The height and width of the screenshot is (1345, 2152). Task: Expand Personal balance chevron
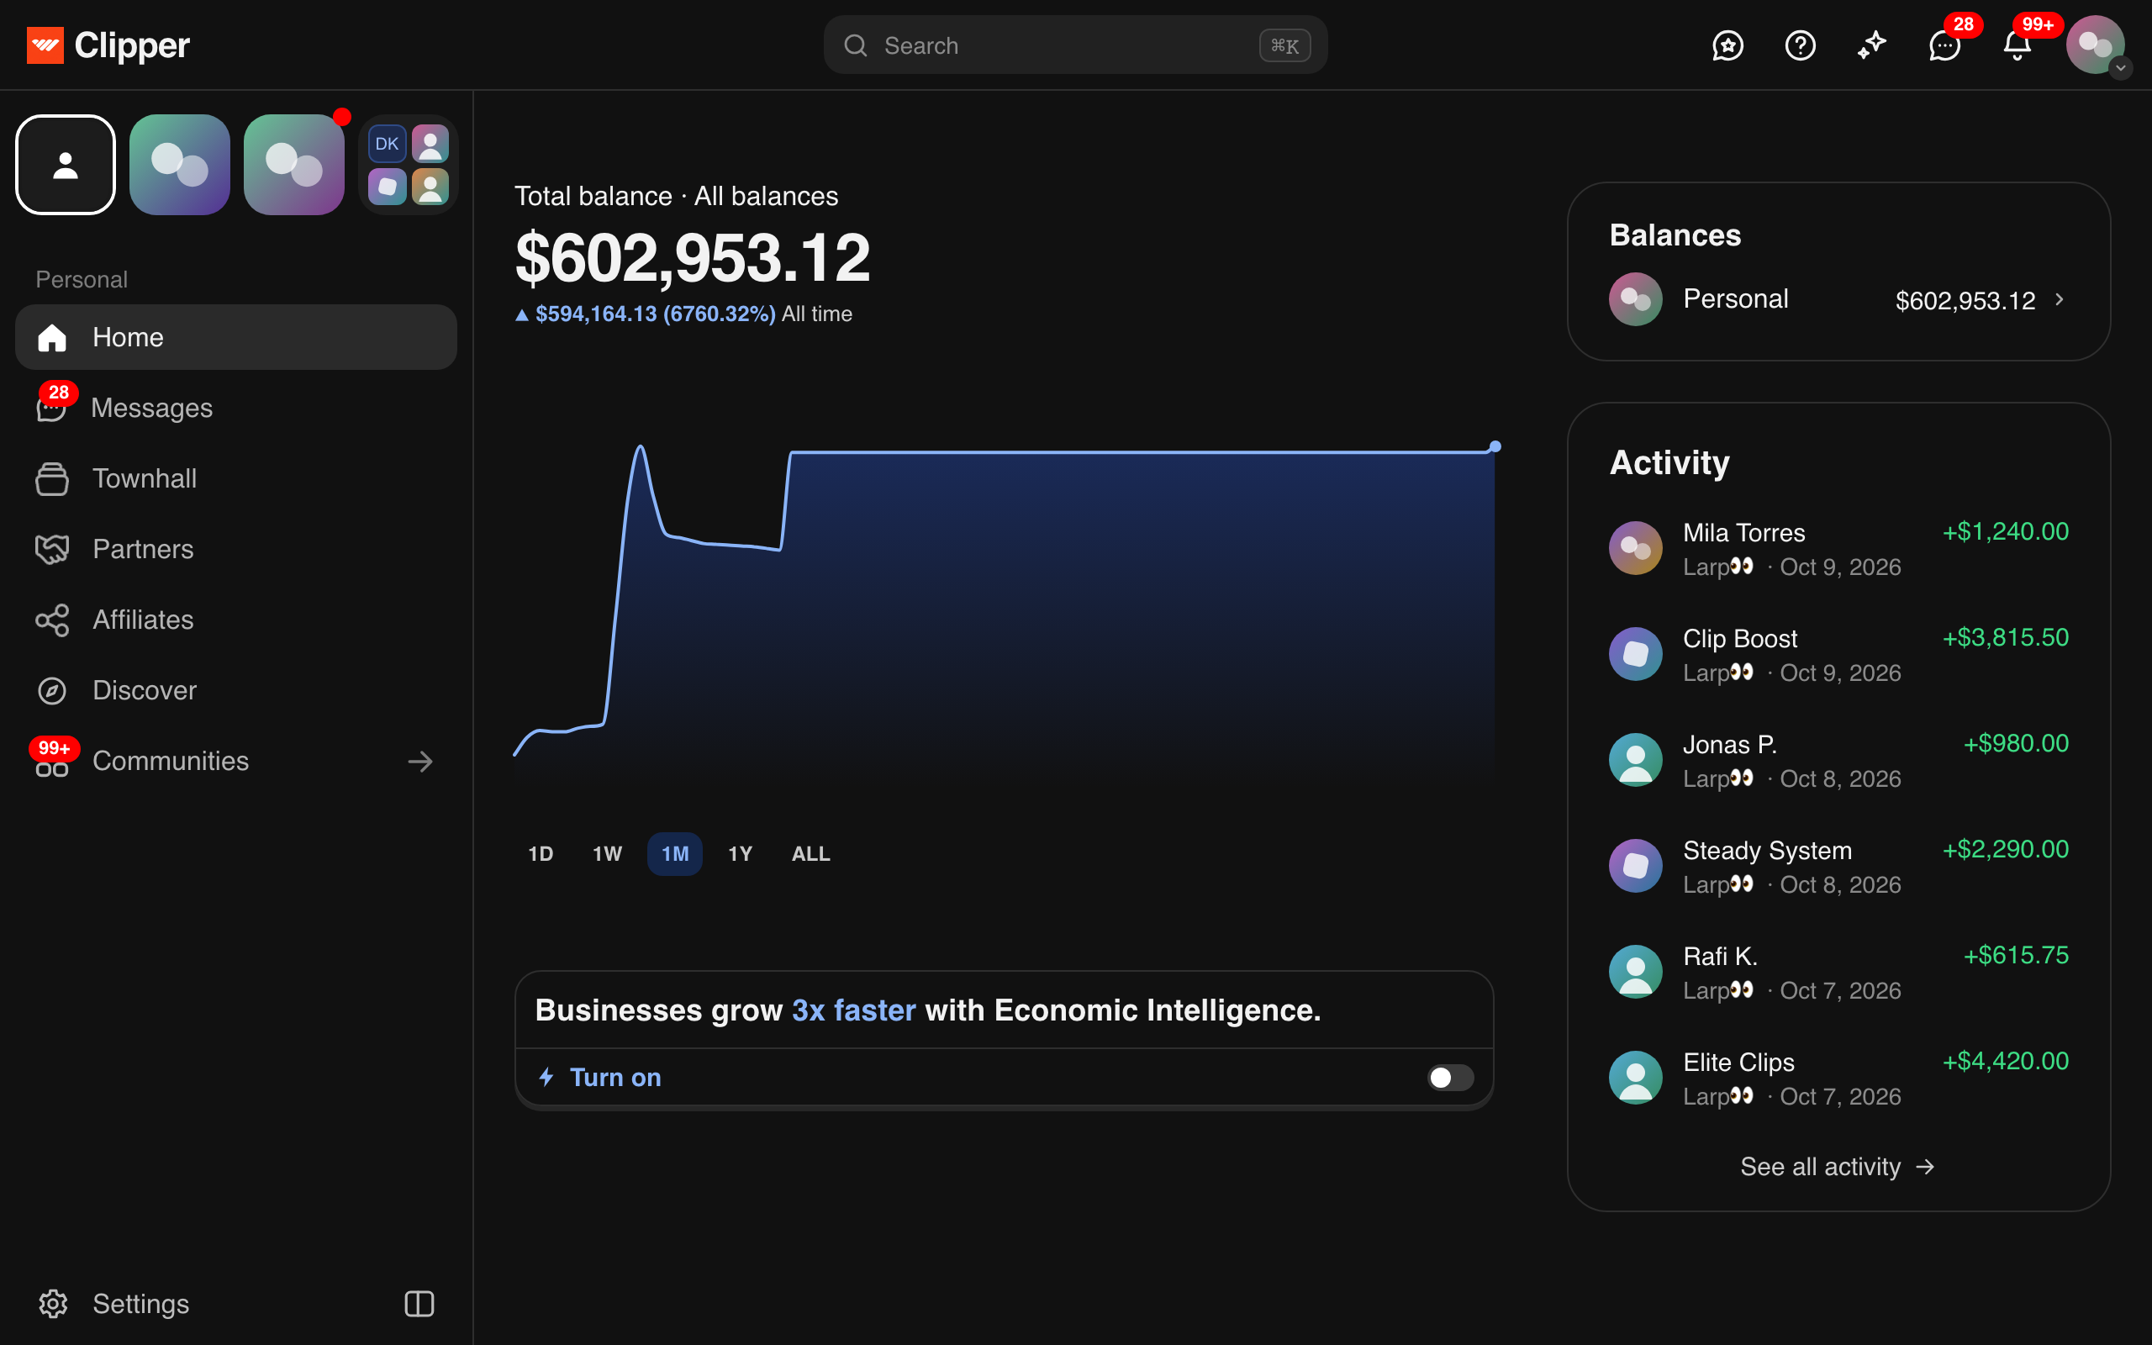2060,300
